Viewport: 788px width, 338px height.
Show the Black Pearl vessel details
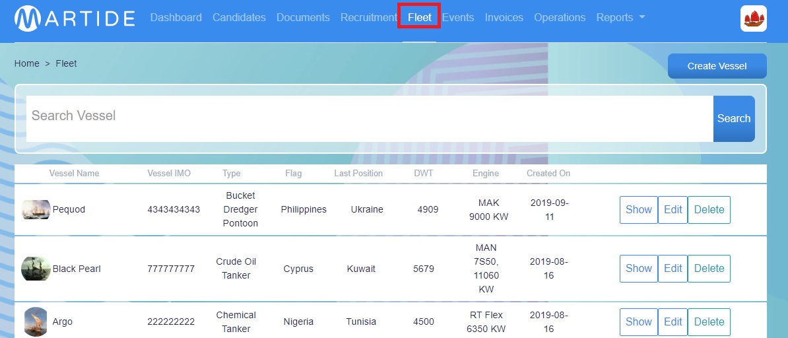click(639, 269)
